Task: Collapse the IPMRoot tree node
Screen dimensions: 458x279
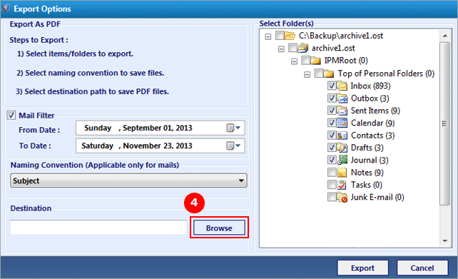Action: tap(294, 61)
